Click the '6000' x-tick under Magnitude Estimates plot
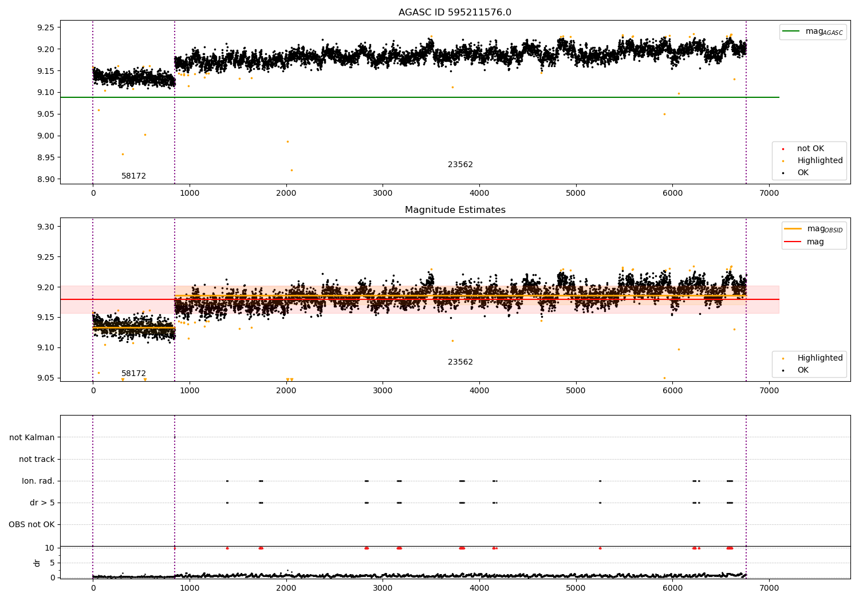 672,391
